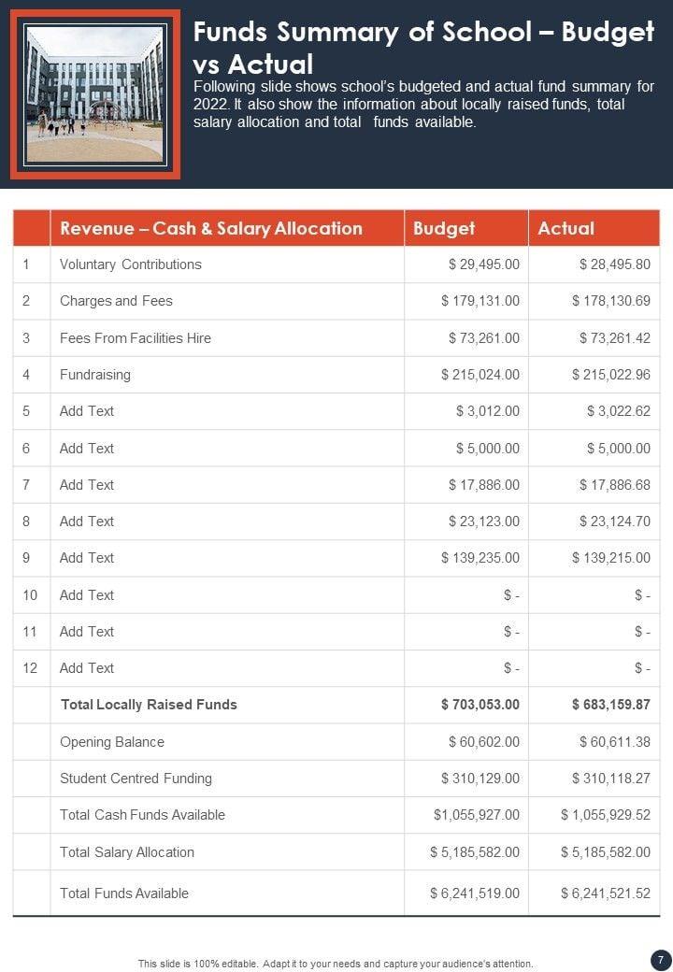Click the school building photo thumbnail
The image size is (673, 972).
click(x=94, y=94)
